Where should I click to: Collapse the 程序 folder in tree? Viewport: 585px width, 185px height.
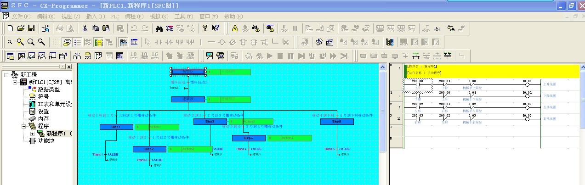pyautogui.click(x=24, y=126)
